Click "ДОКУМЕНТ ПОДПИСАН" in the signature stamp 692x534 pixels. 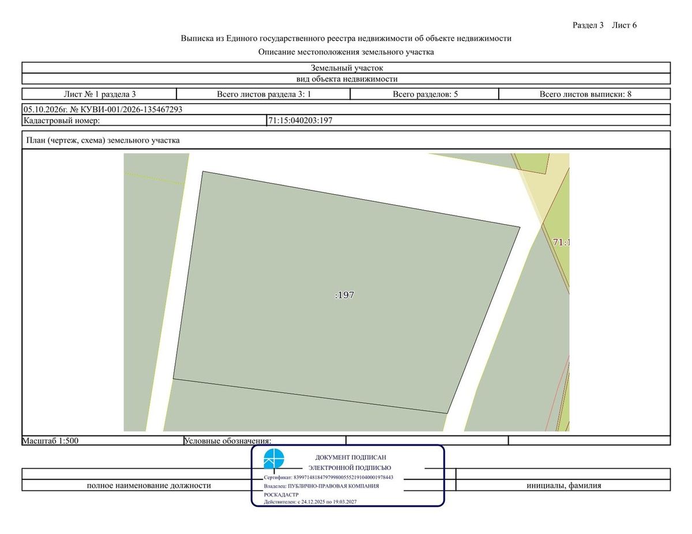tap(351, 457)
